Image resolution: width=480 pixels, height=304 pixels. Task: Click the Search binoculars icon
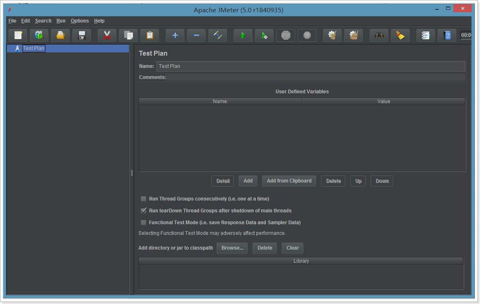point(379,36)
